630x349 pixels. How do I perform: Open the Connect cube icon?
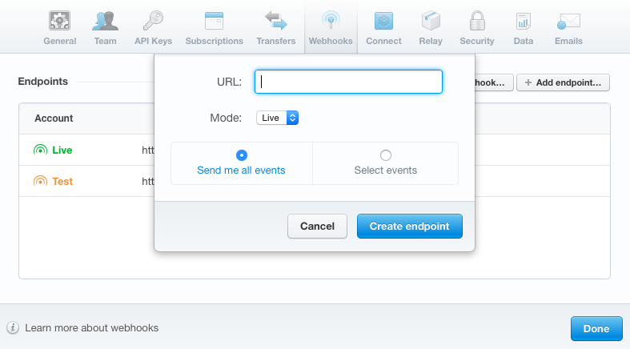click(x=383, y=21)
